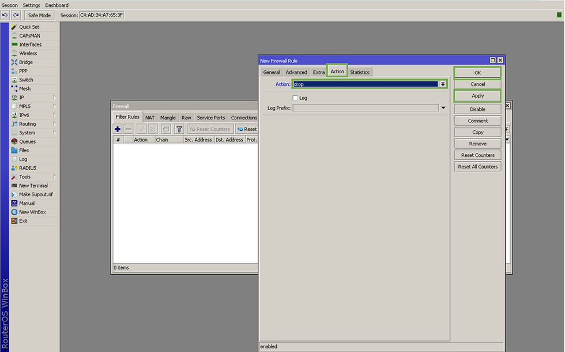This screenshot has height=352, width=565.
Task: Open the Interfaces menu item
Action: (30, 45)
